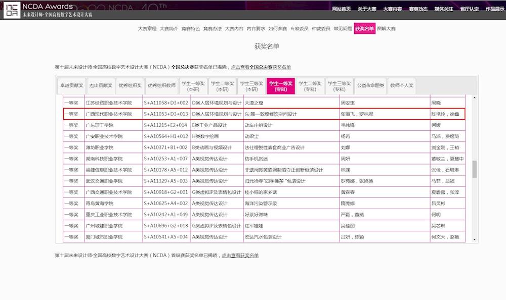
Task: Switch to 学生三等奖 (专科) tab
Action: pyautogui.click(x=339, y=86)
